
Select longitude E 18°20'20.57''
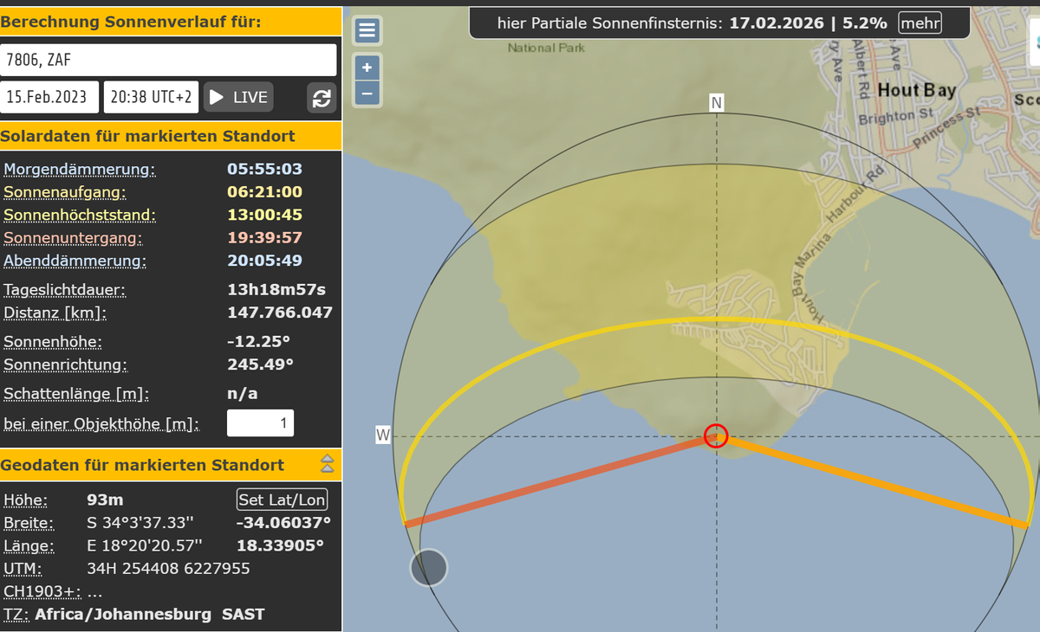(145, 545)
